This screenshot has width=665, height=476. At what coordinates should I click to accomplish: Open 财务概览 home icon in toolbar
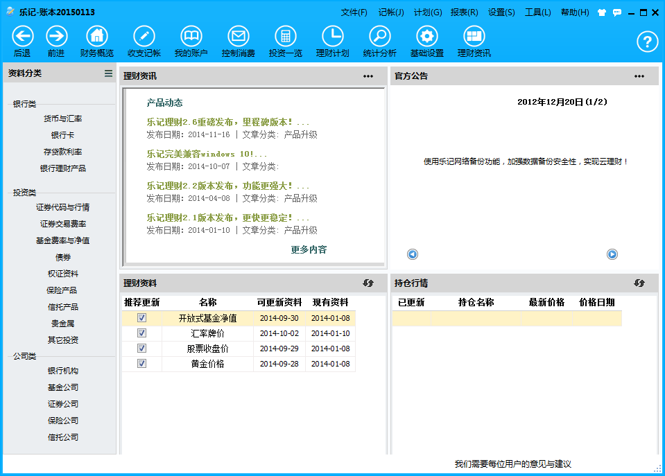97,37
